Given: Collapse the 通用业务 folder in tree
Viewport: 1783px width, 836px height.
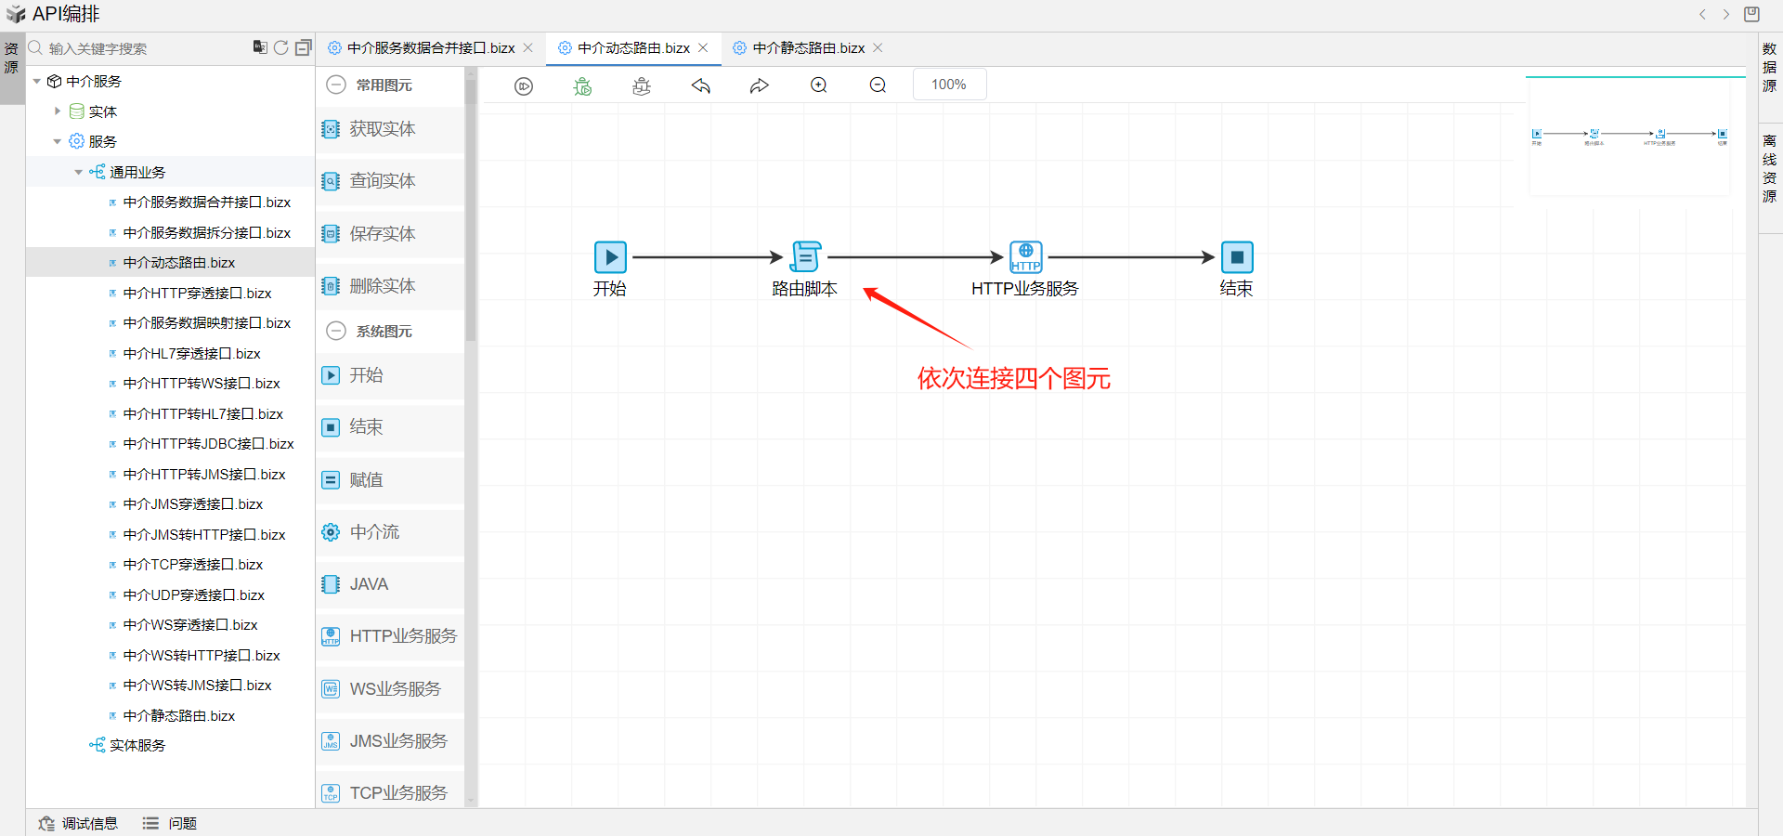Looking at the screenshot, I should 79,172.
